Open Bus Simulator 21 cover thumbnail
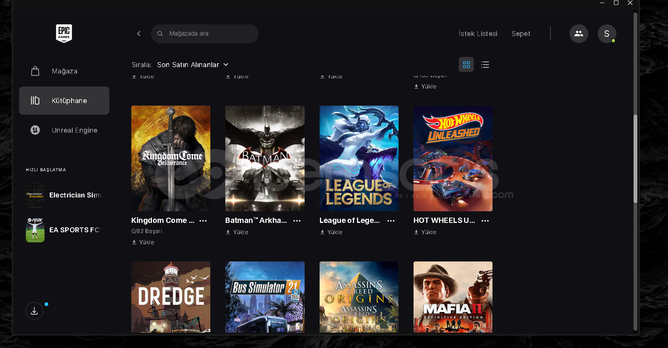 click(x=265, y=297)
